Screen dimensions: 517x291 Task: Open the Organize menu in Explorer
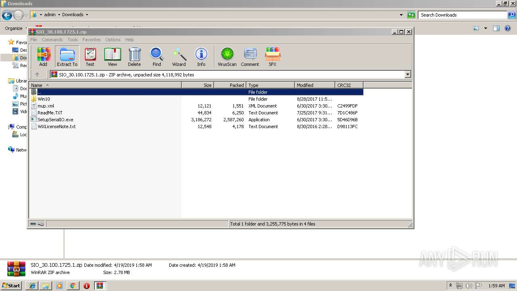pyautogui.click(x=15, y=28)
